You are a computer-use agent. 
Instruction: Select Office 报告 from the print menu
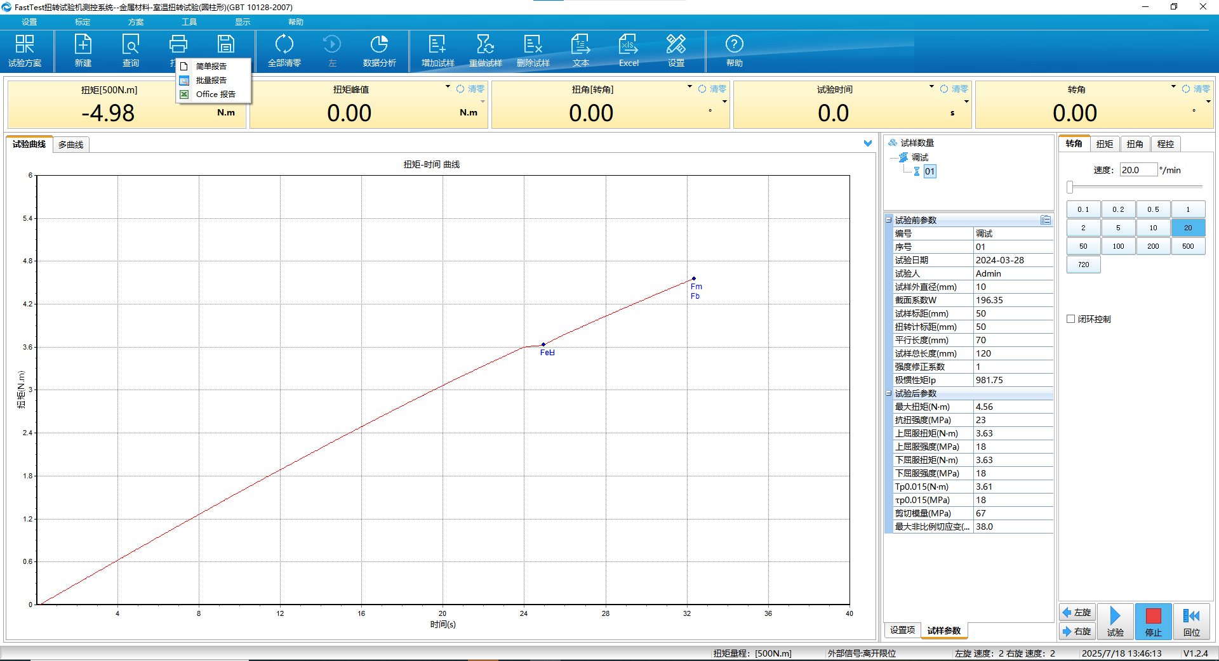215,95
